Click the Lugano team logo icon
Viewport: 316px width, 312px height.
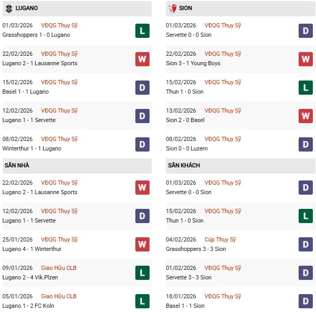click(x=8, y=8)
